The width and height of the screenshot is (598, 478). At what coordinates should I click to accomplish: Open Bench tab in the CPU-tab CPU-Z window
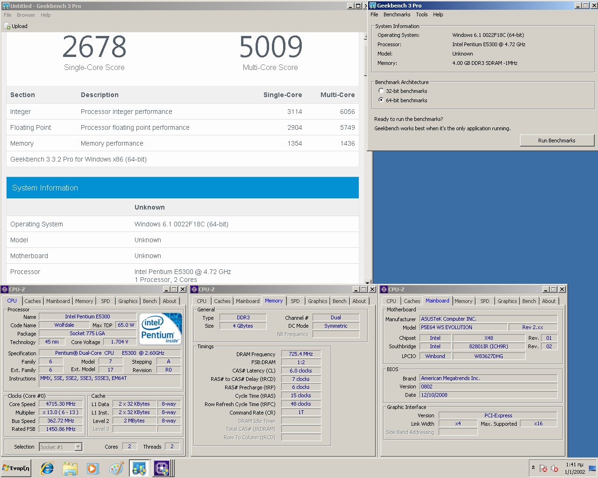[x=150, y=301]
